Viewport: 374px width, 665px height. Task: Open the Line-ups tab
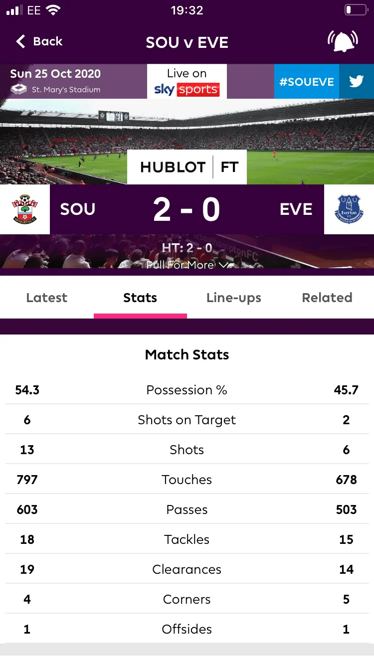point(233,298)
